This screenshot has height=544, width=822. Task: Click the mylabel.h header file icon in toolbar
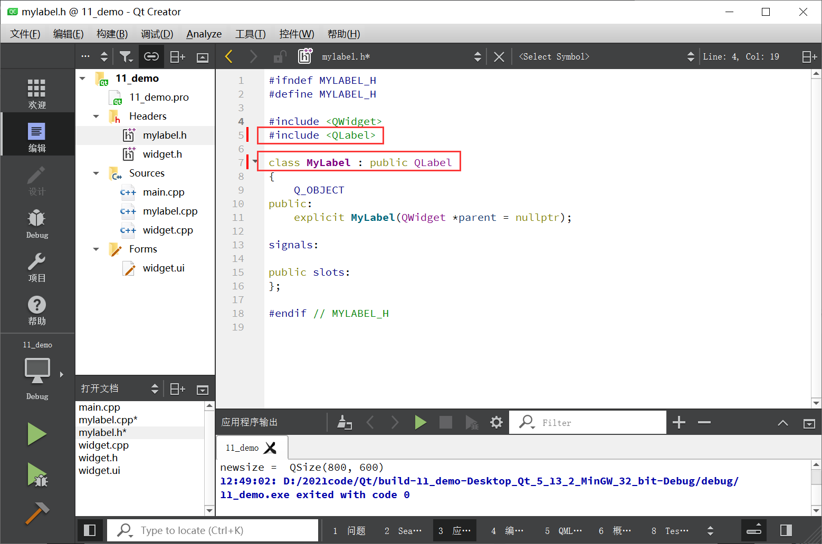coord(305,56)
